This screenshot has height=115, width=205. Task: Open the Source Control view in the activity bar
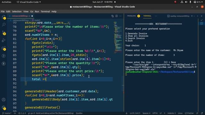[x=4, y=33]
